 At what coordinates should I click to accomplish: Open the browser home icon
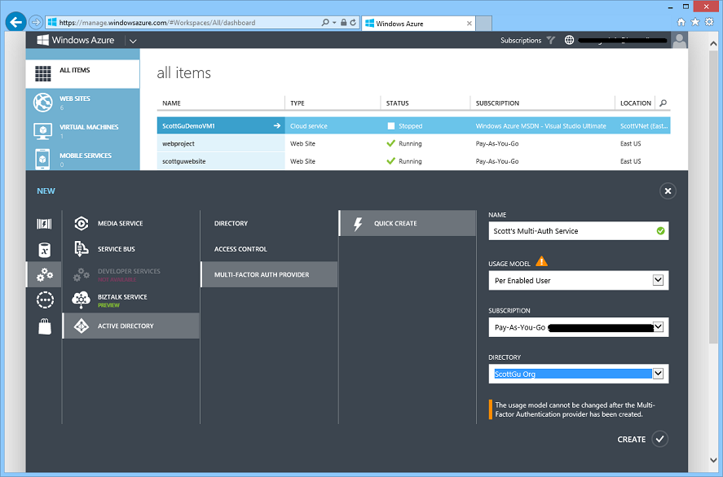click(x=681, y=22)
